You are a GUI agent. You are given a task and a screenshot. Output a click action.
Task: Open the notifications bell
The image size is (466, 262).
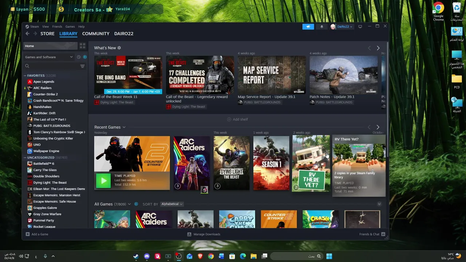tap(321, 27)
